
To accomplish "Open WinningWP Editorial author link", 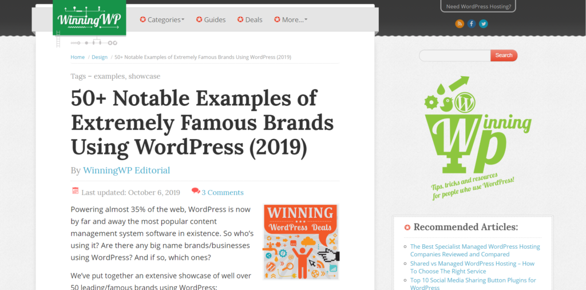I will pos(126,170).
